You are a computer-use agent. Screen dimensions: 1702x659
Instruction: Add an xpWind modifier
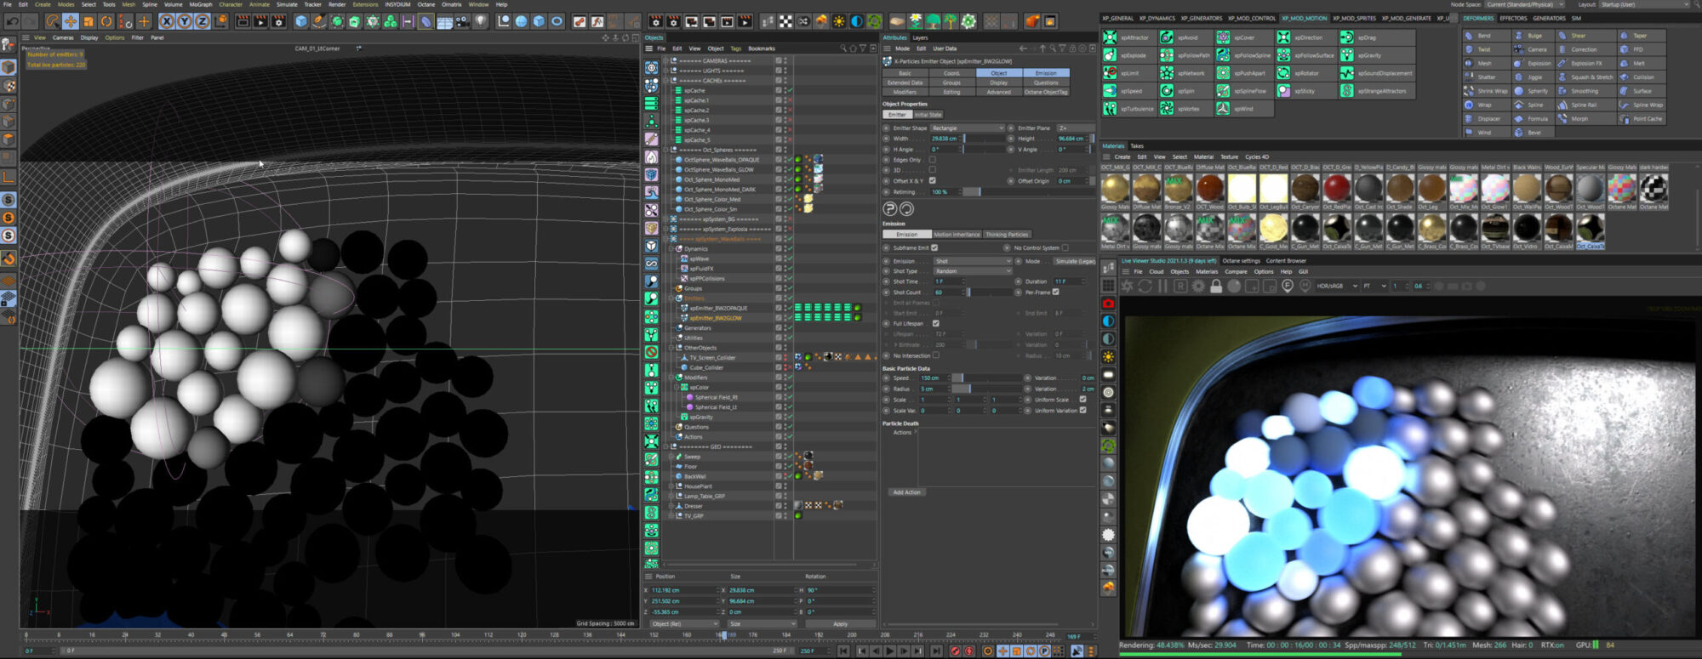pos(1223,109)
